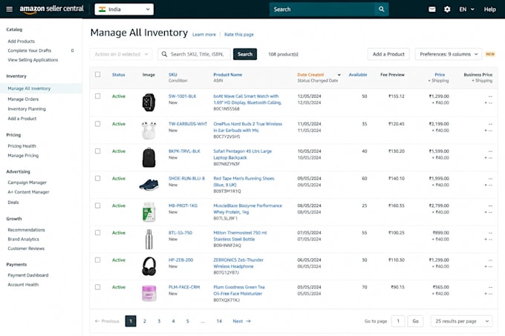
Task: Click the Previous arrow icon in pagination
Action: pyautogui.click(x=97, y=321)
